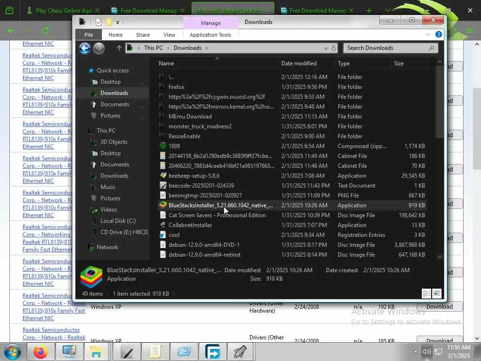Click the volume speaker tray icon
The height and width of the screenshot is (361, 481).
[x=427, y=352]
